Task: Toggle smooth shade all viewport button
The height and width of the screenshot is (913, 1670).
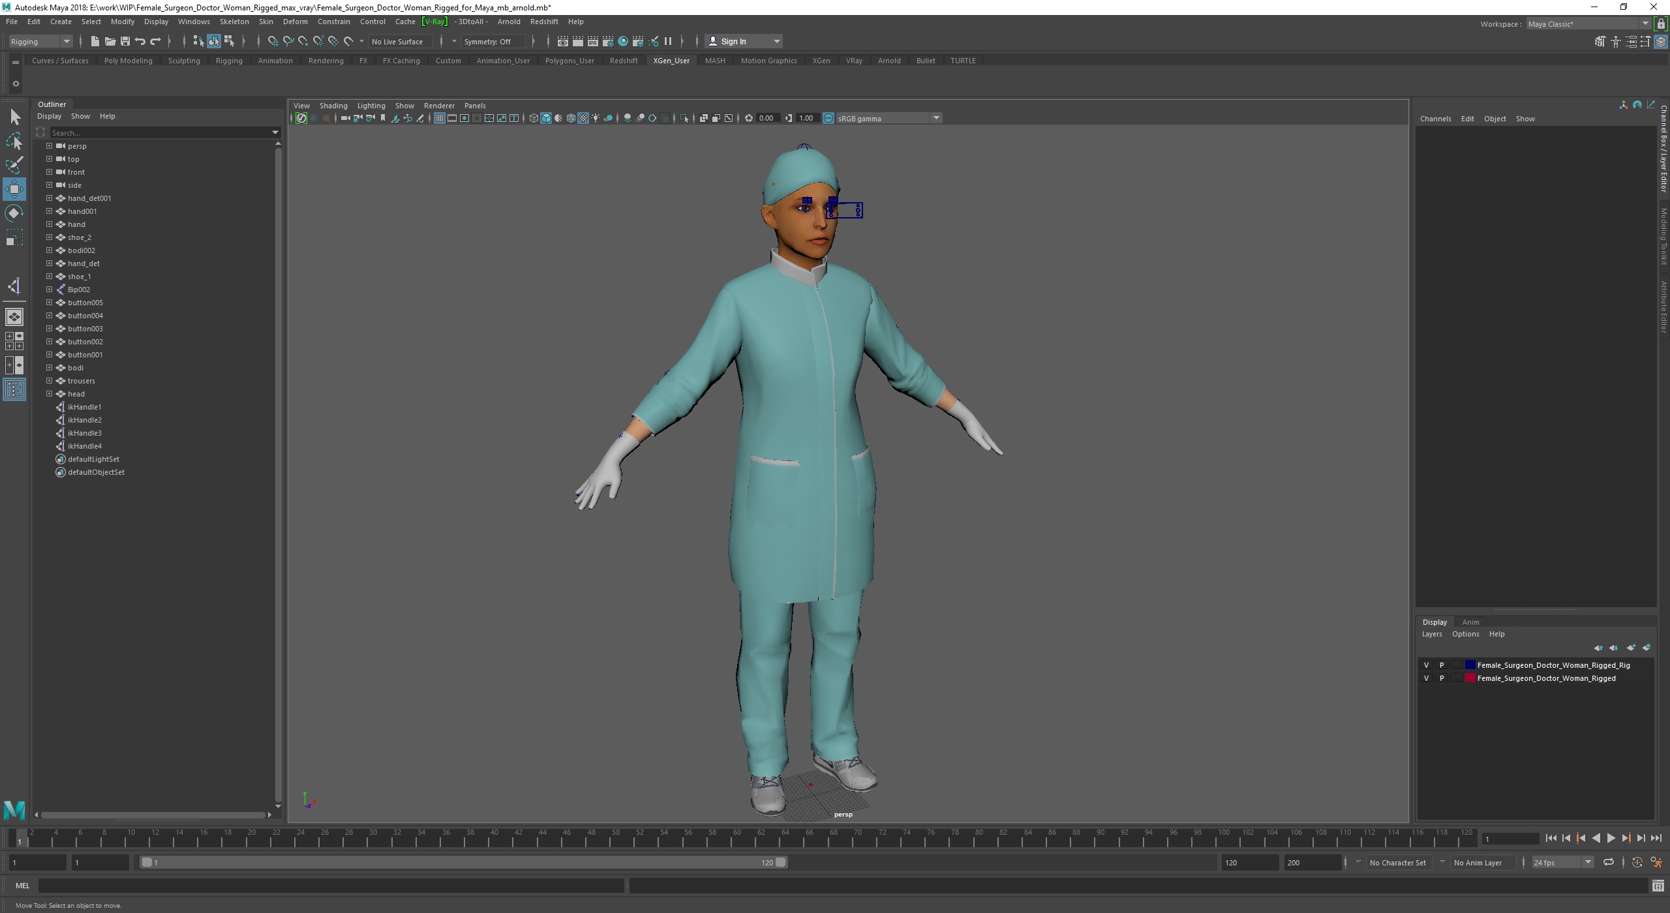Action: coord(546,118)
